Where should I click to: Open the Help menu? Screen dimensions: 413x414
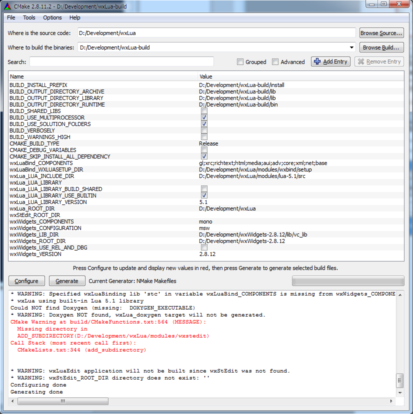74,17
